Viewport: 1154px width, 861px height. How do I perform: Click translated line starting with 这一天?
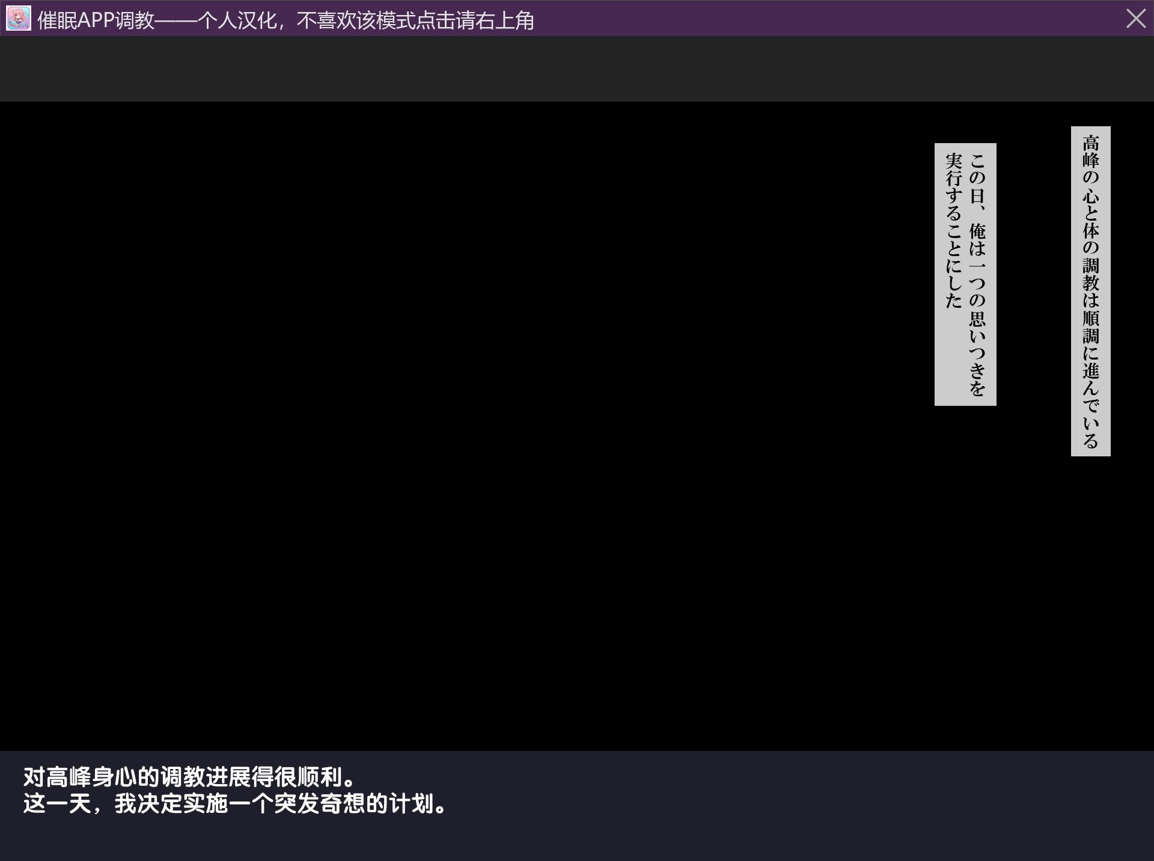point(234,804)
